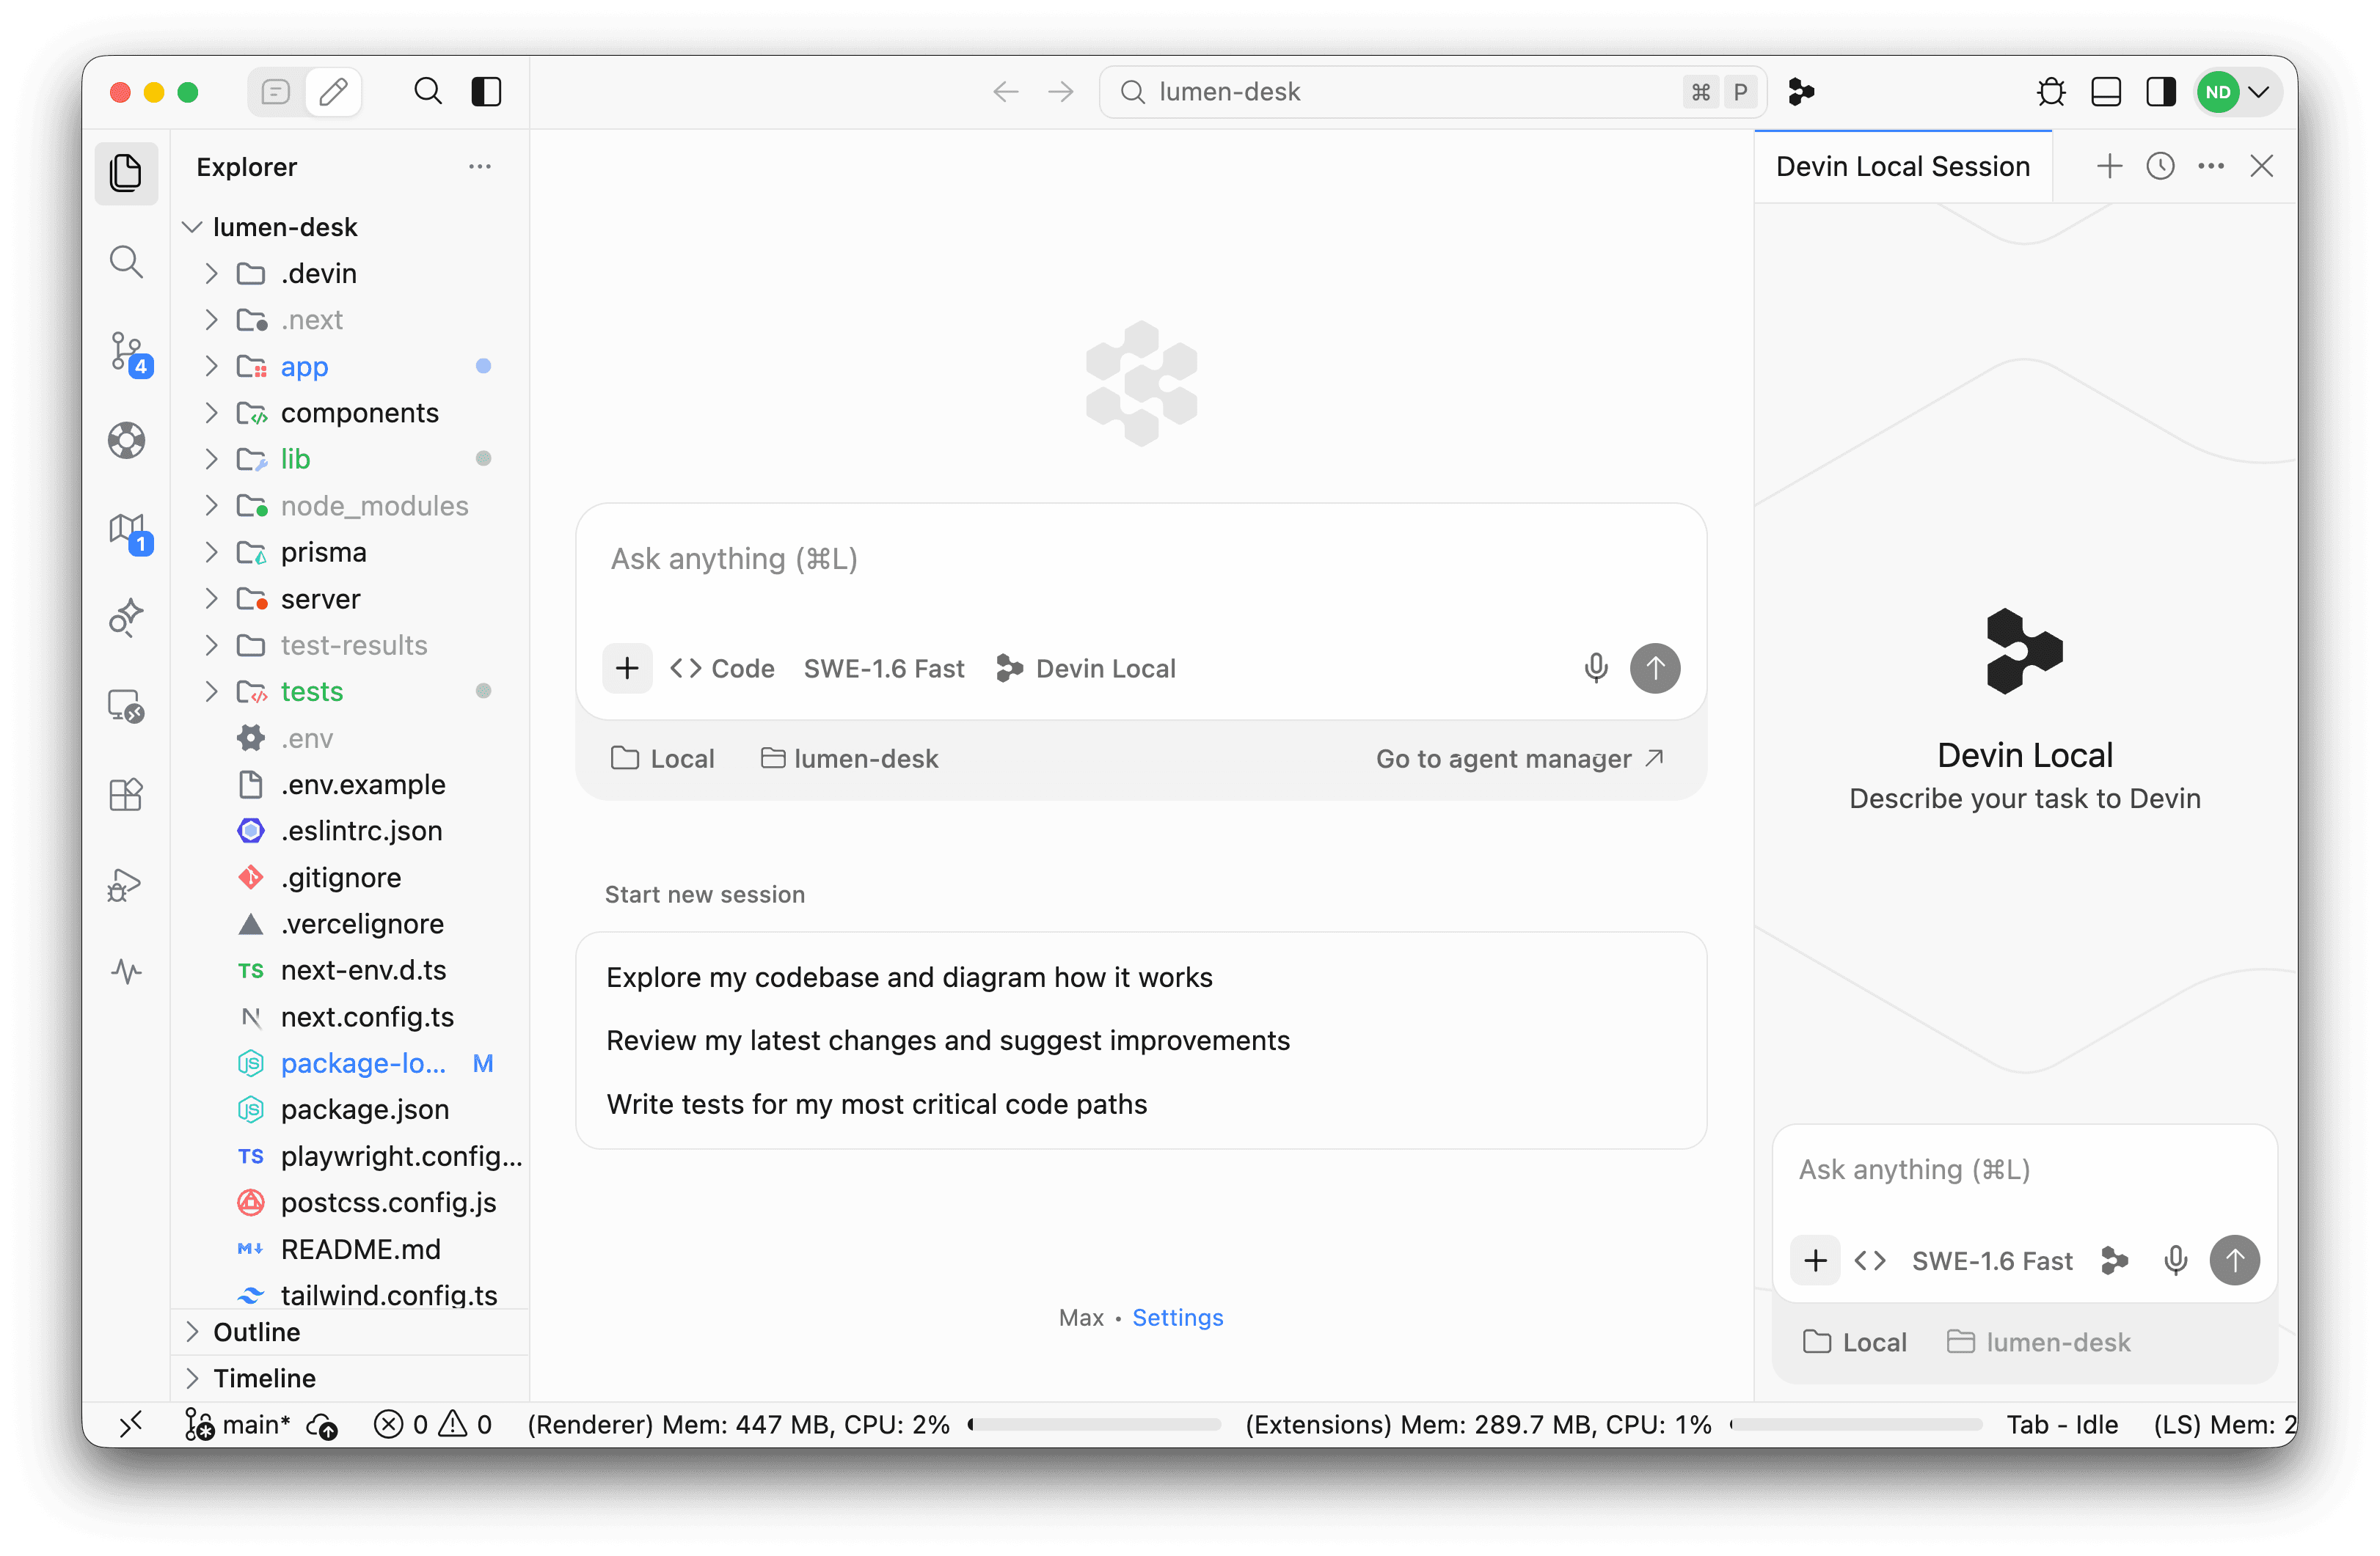This screenshot has width=2380, height=1556.
Task: Toggle Code mode in center chat box
Action: [722, 667]
